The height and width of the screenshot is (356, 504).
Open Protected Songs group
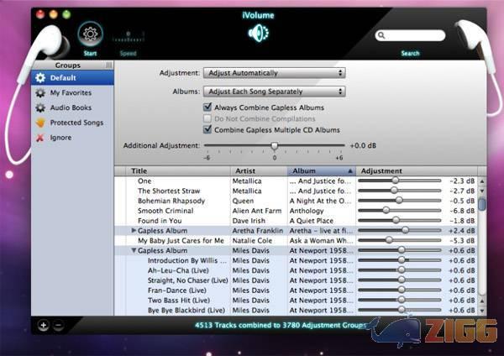click(77, 123)
